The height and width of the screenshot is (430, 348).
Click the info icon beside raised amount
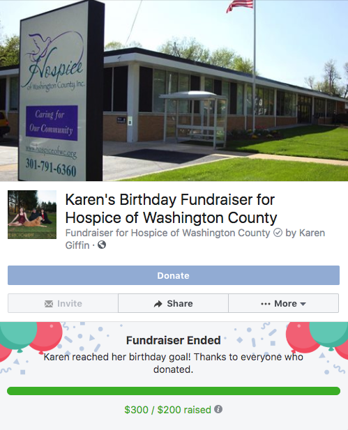218,409
